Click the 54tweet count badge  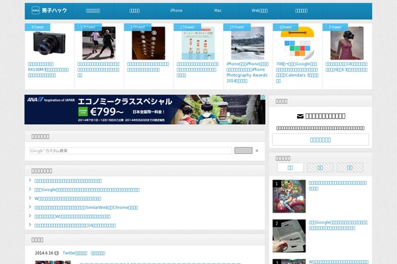(335, 27)
